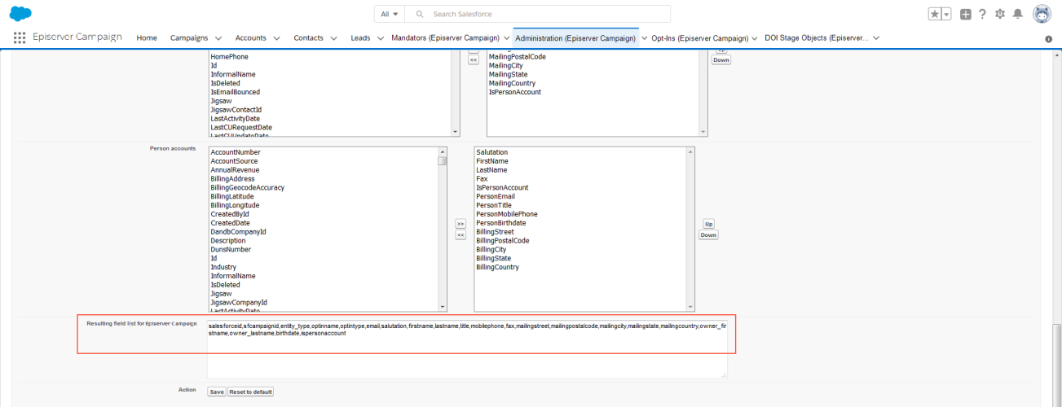Select PersonEmail in the selected fields list

(x=496, y=196)
